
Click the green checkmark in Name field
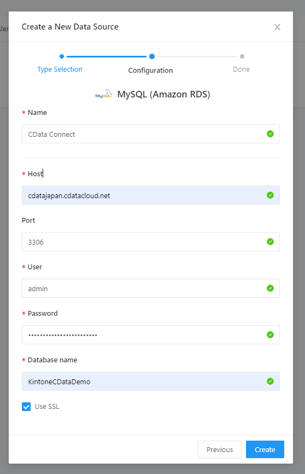pos(270,134)
